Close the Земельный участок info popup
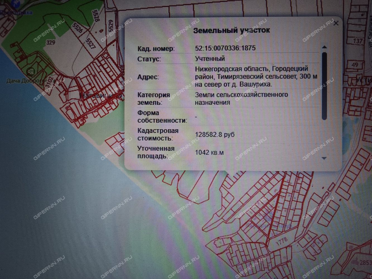This screenshot has height=279, width=372. [x=336, y=23]
